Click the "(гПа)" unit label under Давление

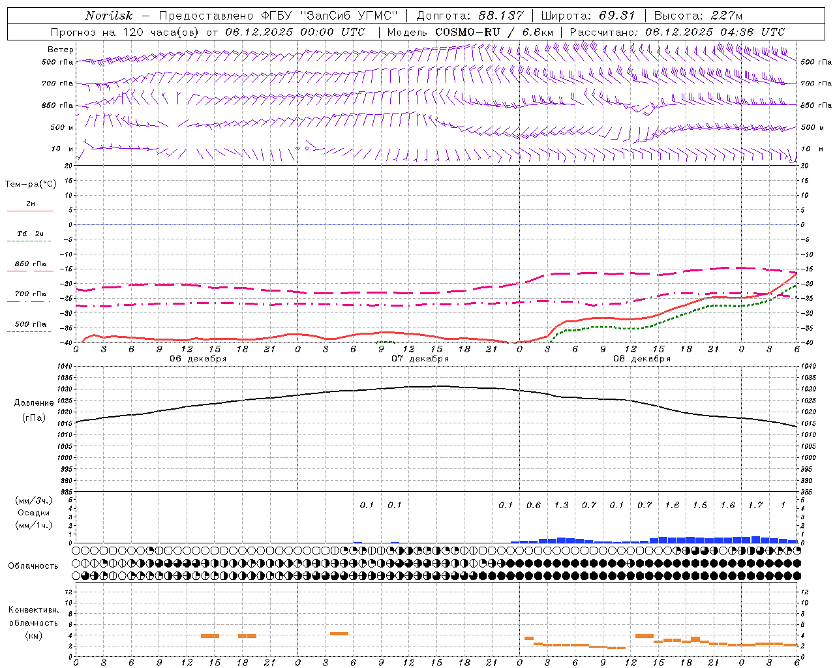pyautogui.click(x=34, y=418)
